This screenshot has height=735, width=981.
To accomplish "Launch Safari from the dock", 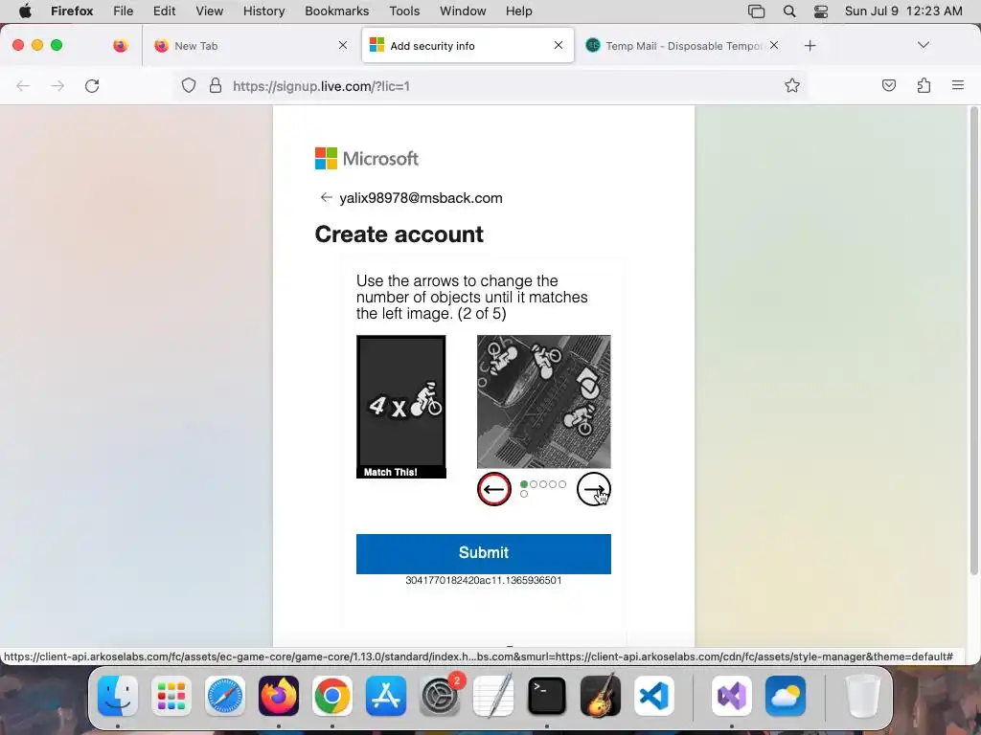I will click(224, 696).
